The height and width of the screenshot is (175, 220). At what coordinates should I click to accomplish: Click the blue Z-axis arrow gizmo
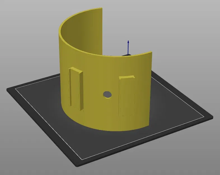coord(128,47)
